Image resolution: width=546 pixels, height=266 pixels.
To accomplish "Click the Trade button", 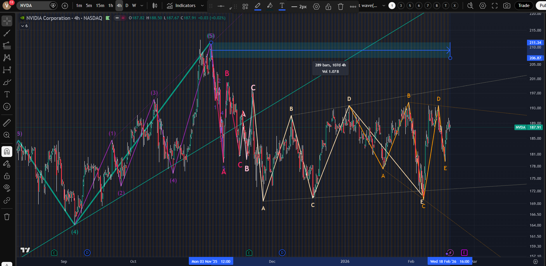I will coord(524,6).
